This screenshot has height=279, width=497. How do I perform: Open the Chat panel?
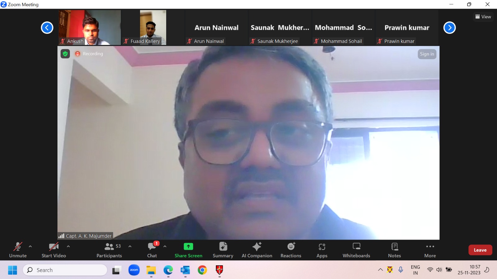pyautogui.click(x=152, y=250)
